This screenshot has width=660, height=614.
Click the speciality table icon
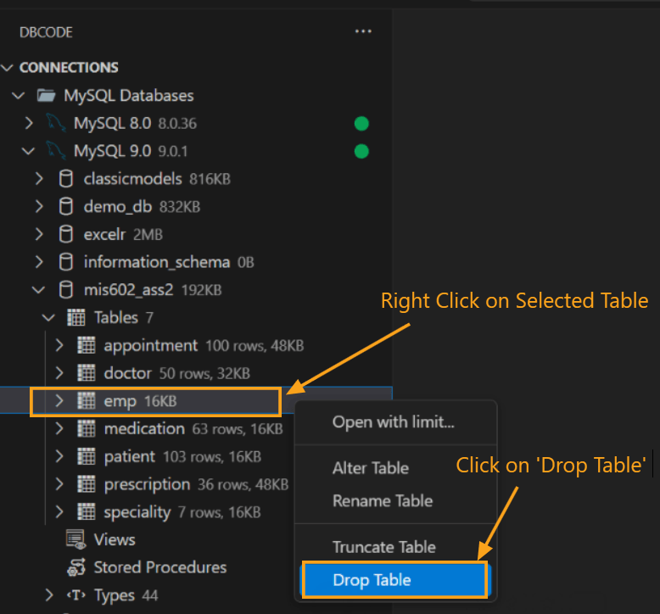coord(87,512)
